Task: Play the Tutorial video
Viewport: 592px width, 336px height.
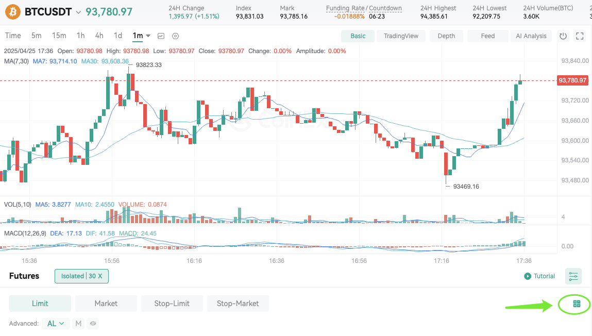Action: tap(539, 276)
